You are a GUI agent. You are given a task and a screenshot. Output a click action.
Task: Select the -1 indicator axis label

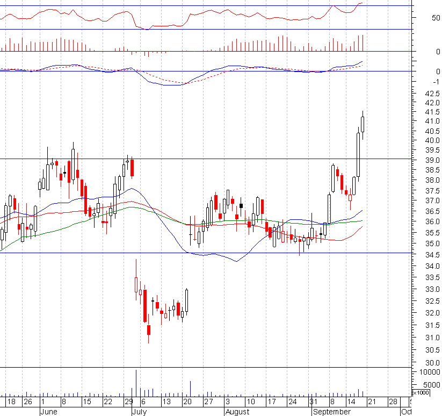pos(436,82)
